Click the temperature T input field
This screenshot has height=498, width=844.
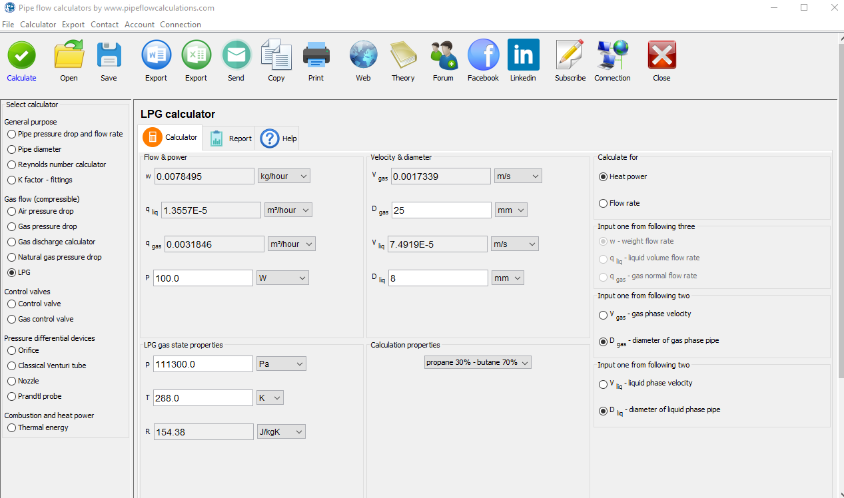pyautogui.click(x=203, y=398)
